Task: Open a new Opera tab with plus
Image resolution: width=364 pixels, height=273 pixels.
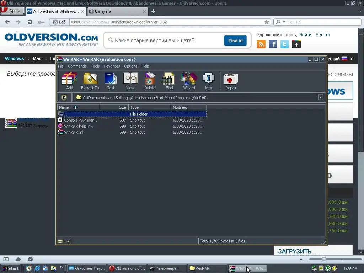Action: pyautogui.click(x=153, y=11)
